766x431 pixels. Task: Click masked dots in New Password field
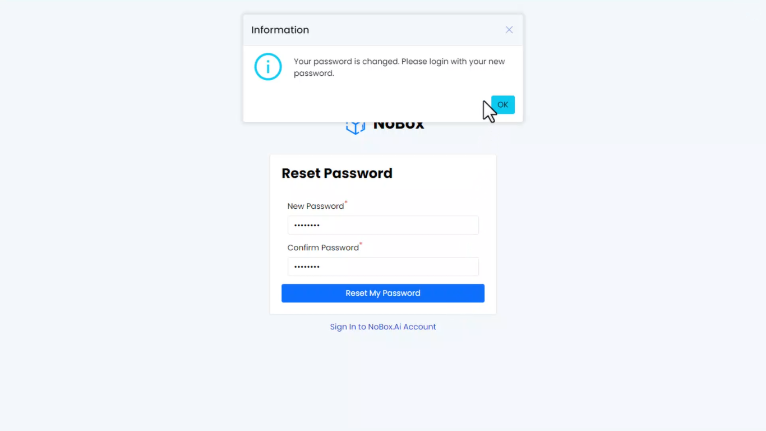click(307, 226)
